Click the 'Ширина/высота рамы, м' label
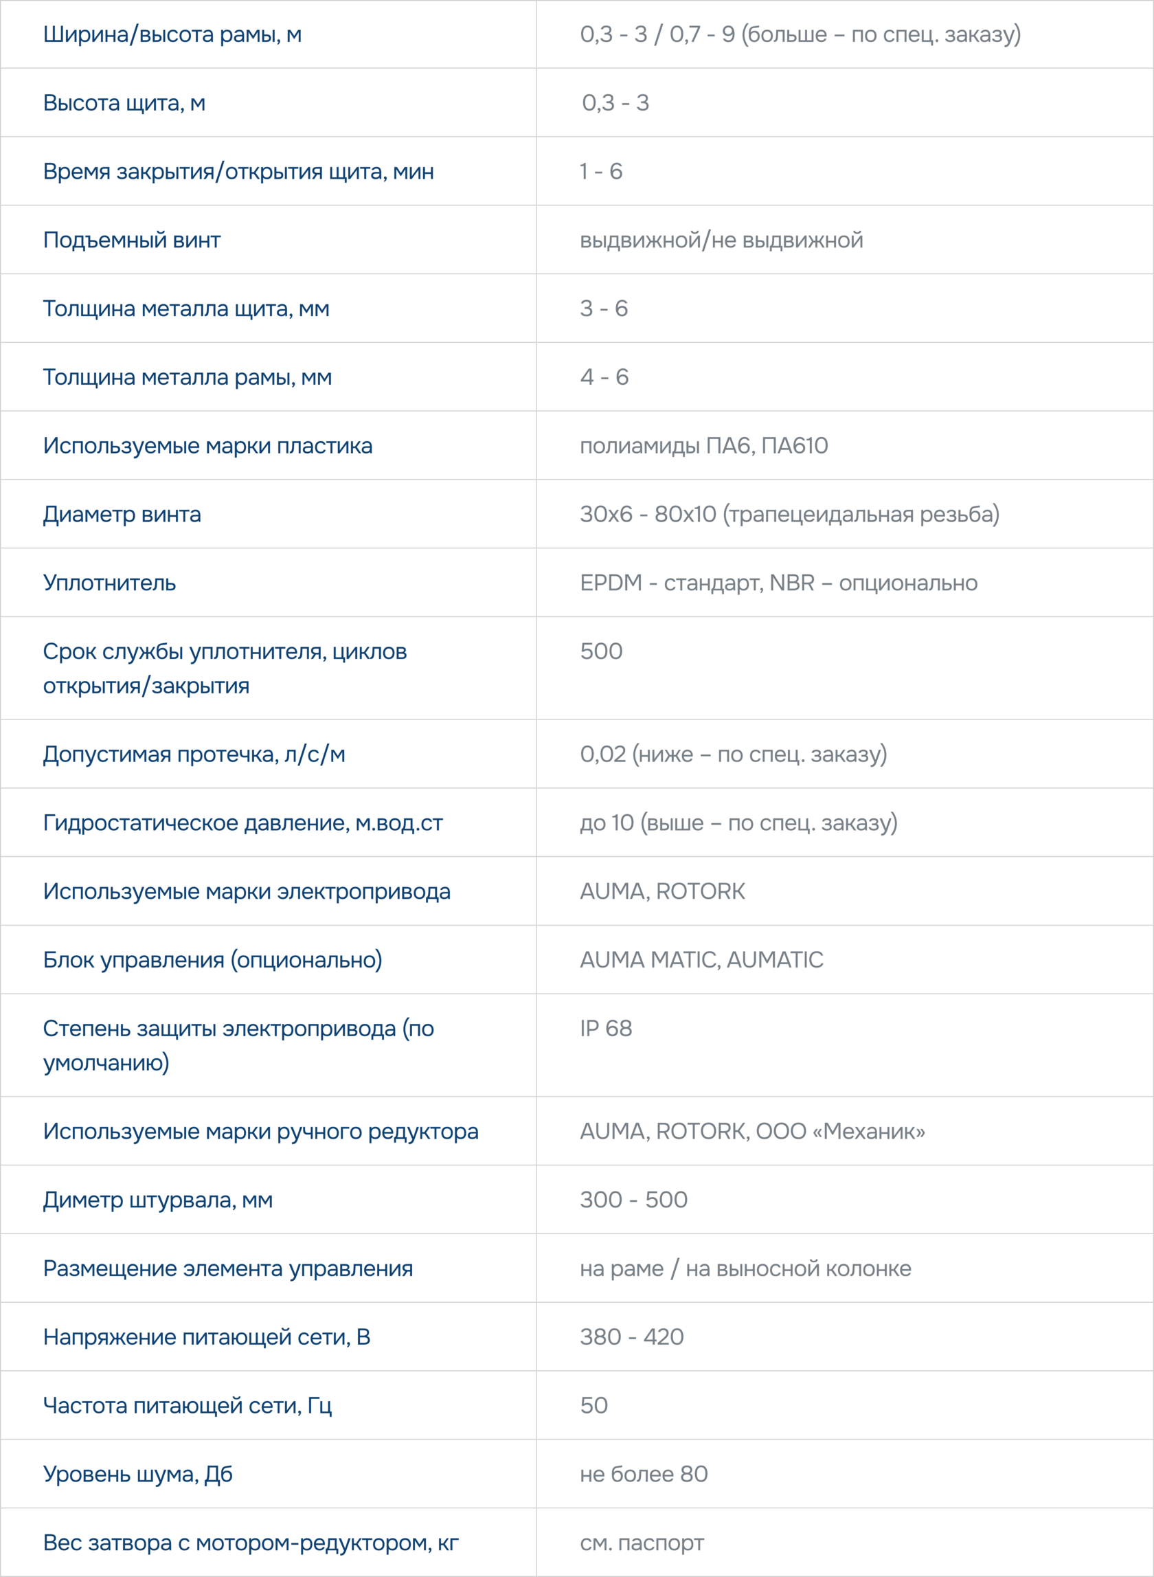 click(x=172, y=34)
